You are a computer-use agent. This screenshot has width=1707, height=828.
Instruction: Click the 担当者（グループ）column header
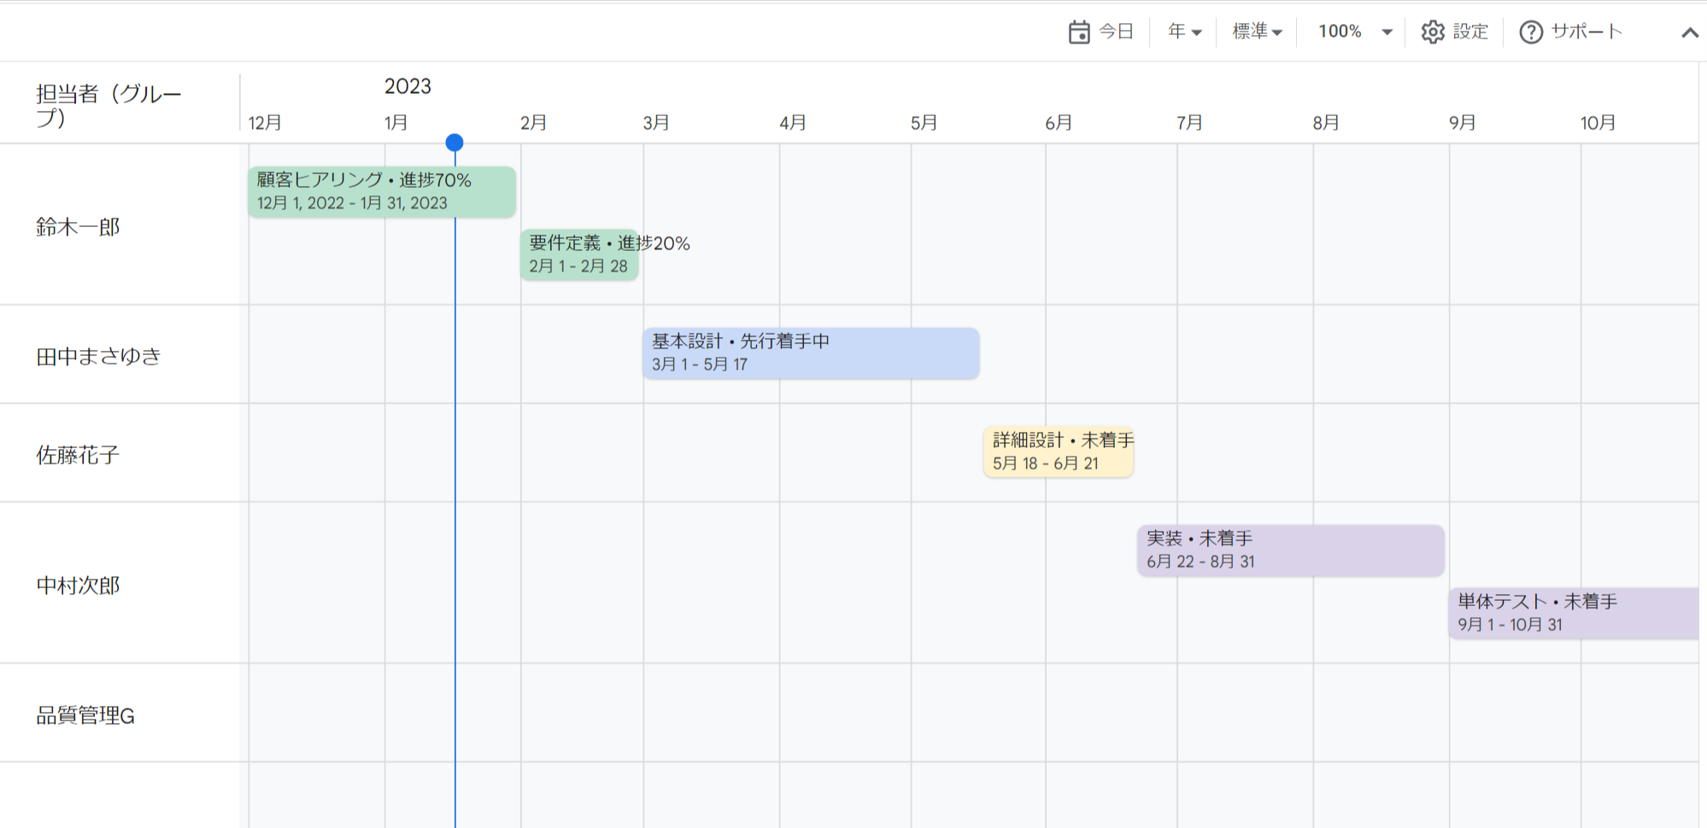point(109,106)
